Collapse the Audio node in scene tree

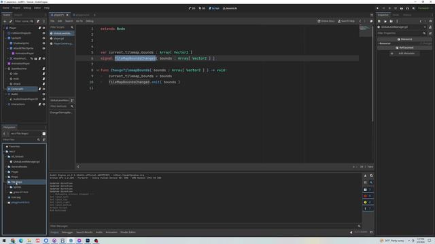(6, 94)
